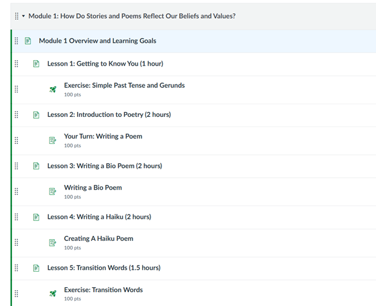
Task: Open Exercise: Simple Past Tense and Gerunds
Action: click(124, 86)
